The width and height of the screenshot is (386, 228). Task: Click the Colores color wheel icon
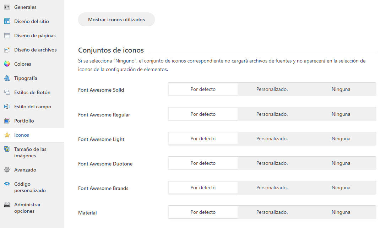tap(7, 64)
